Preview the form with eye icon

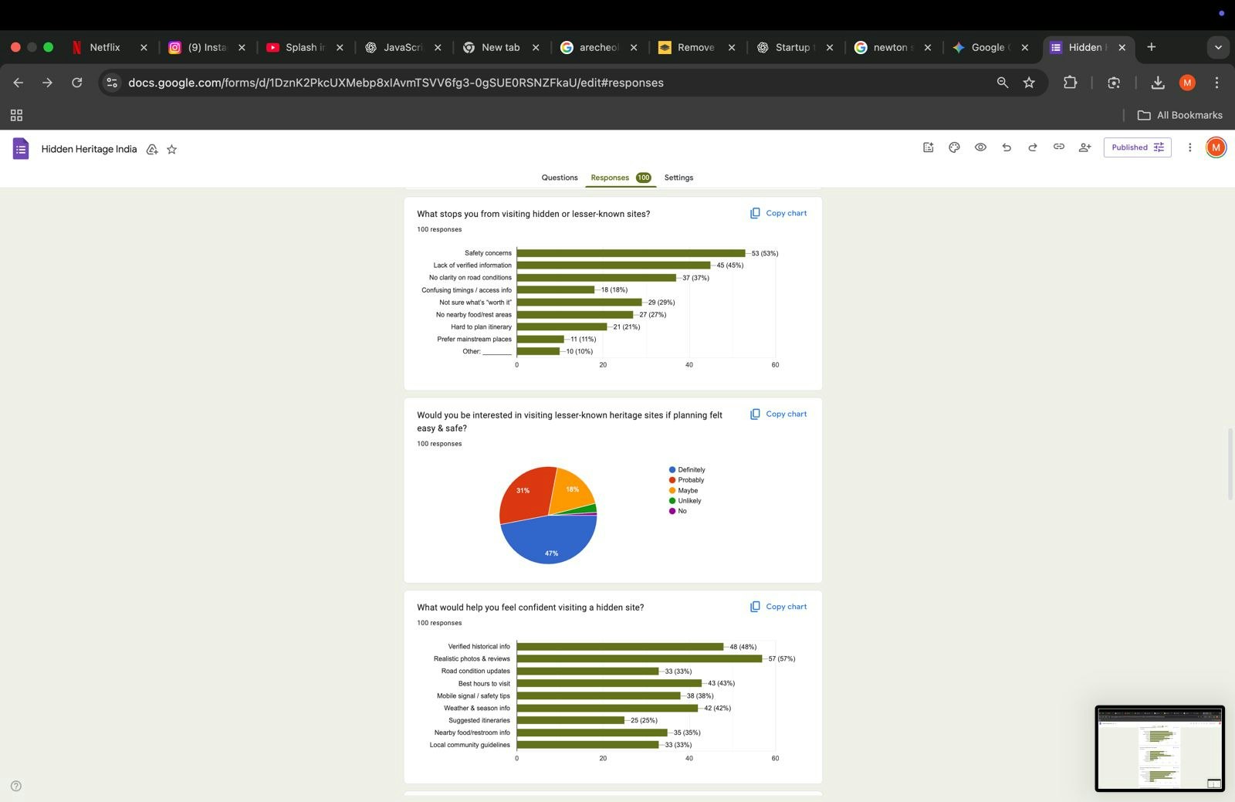tap(980, 147)
